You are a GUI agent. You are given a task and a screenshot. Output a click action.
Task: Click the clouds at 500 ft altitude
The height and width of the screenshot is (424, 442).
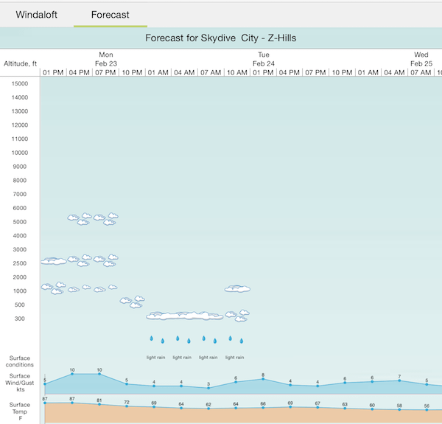[132, 301]
